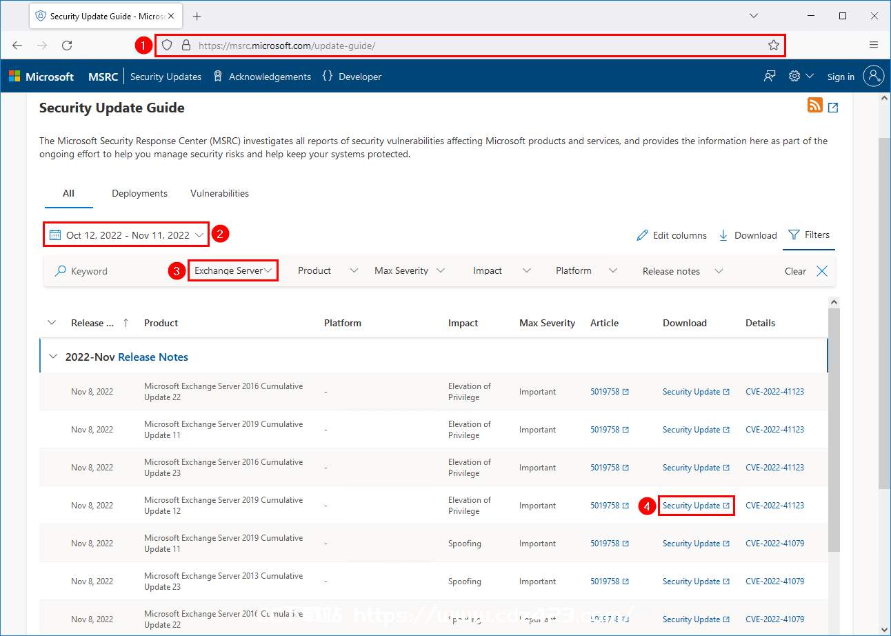Click the Keyword search magnifier icon
This screenshot has height=636, width=891.
pyautogui.click(x=61, y=271)
